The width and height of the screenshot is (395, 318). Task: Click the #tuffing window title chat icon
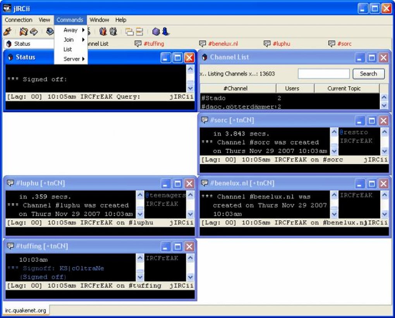[10, 246]
